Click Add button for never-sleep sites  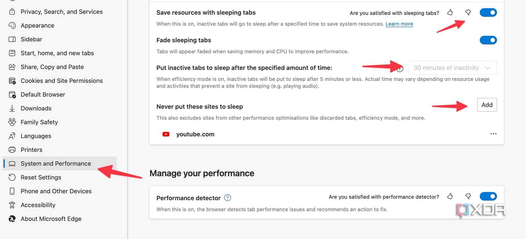tap(487, 105)
